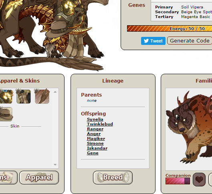Visit Magiker in offspring list
212x194 pixels.
(96, 139)
